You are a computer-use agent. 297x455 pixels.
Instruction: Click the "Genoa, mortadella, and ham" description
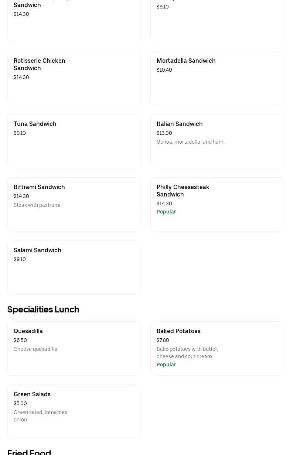point(191,142)
